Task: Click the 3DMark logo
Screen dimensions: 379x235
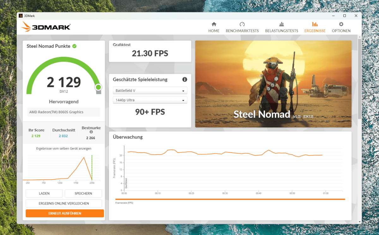Action: coord(46,27)
